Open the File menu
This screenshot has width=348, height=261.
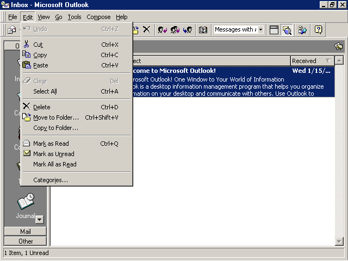click(x=13, y=17)
